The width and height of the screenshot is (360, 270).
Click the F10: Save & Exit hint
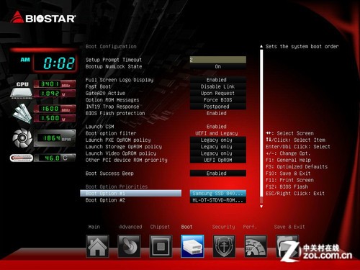[x=288, y=174]
